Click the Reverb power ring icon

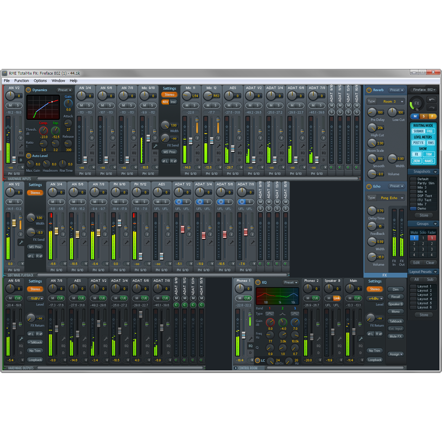click(x=369, y=90)
